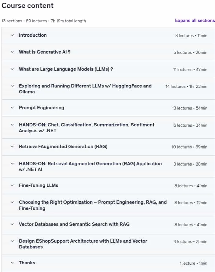Expand the Fine-Tuning LLMs section chevron

pos(12,185)
